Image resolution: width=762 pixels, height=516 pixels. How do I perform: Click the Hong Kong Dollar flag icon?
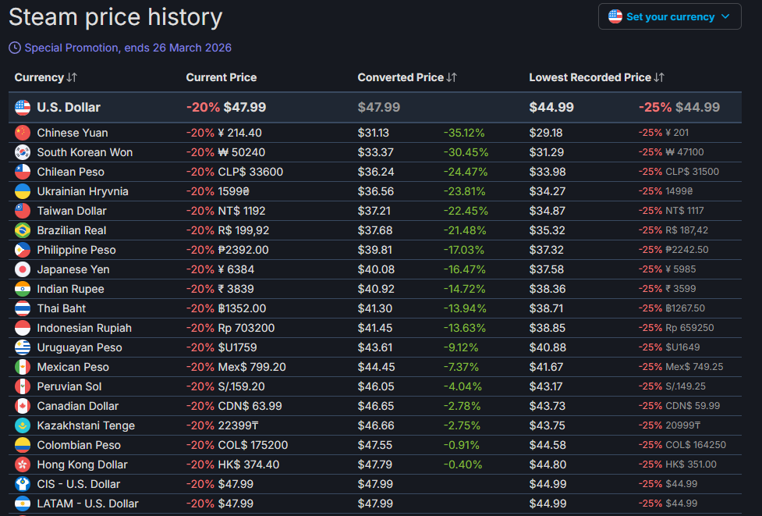click(23, 464)
